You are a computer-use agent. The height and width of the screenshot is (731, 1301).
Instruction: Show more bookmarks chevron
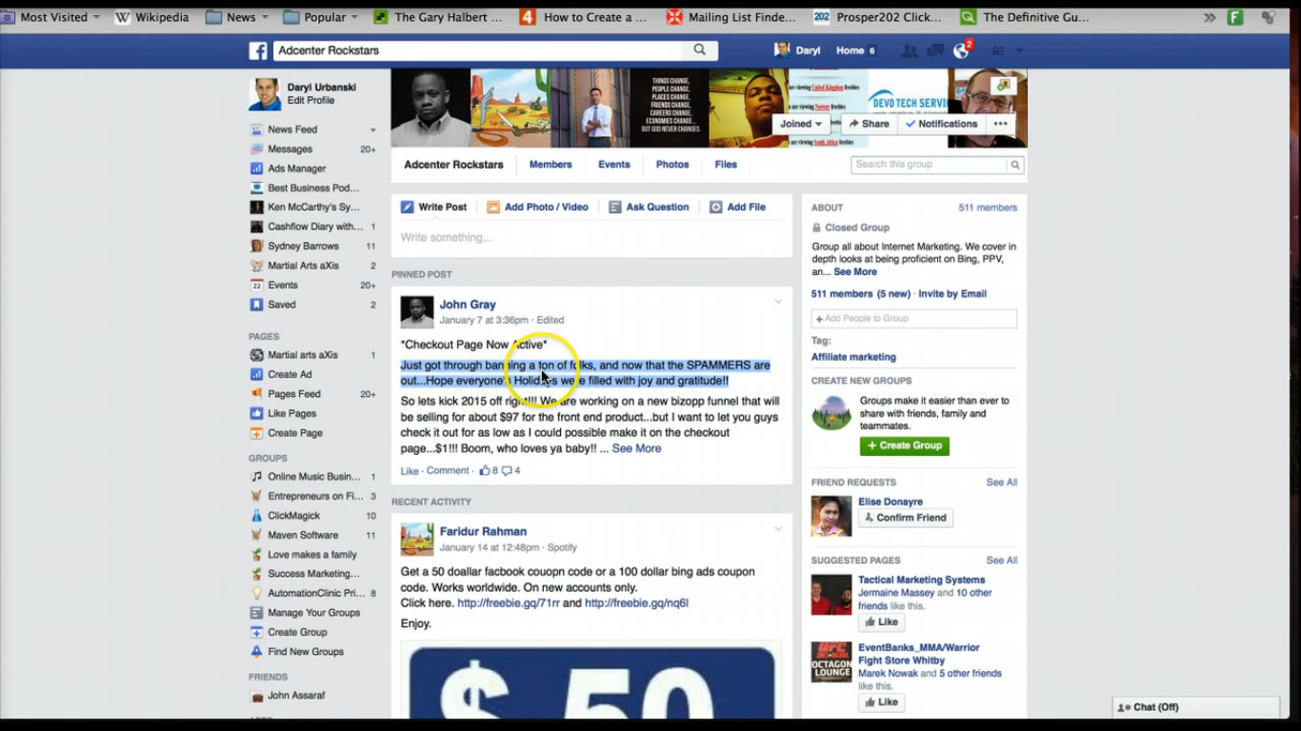point(1210,17)
